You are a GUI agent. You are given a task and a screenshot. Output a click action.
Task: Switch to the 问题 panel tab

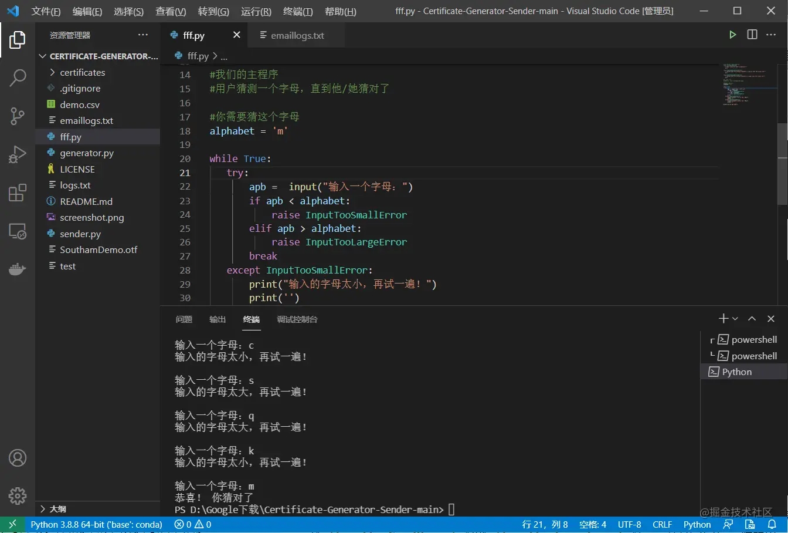[x=184, y=319]
